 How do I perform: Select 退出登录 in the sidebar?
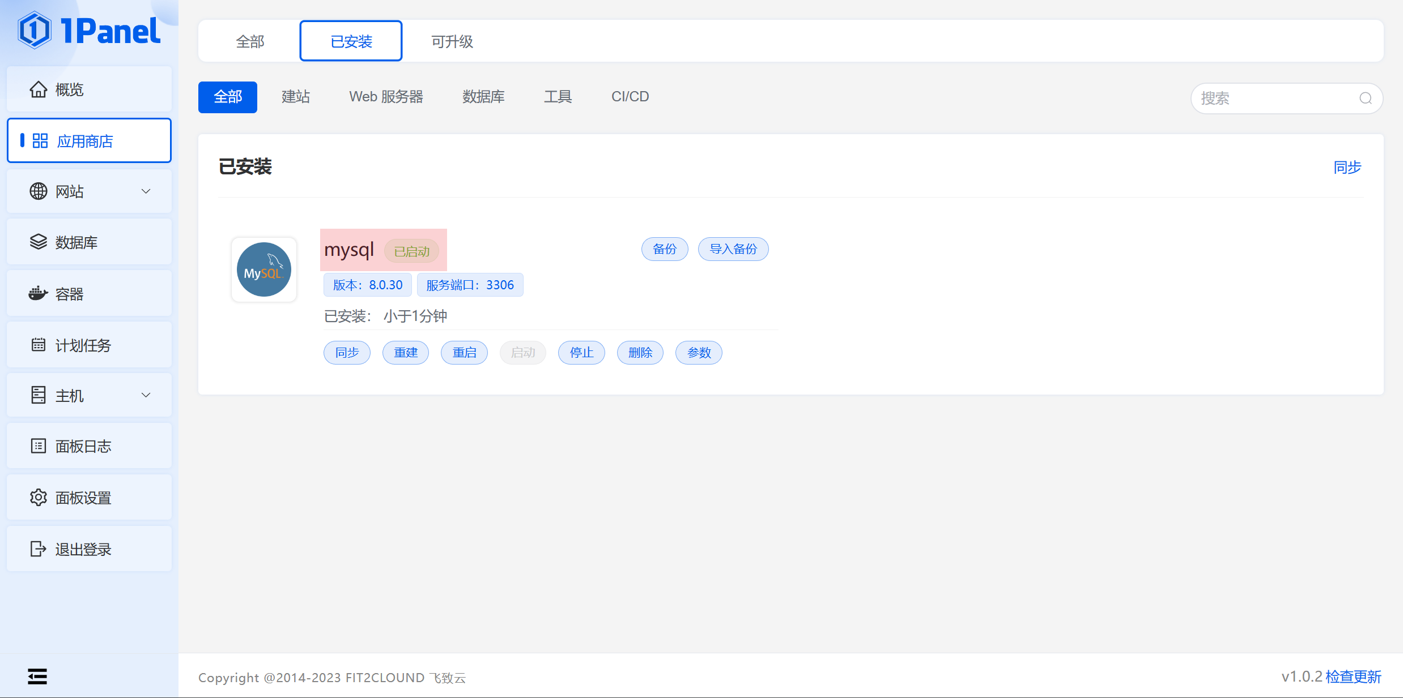(89, 549)
